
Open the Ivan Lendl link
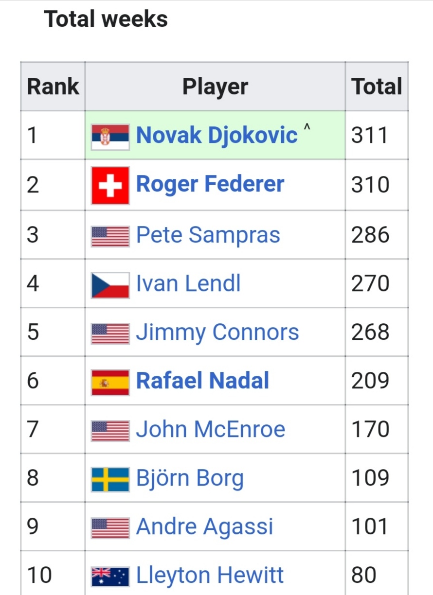coord(188,284)
